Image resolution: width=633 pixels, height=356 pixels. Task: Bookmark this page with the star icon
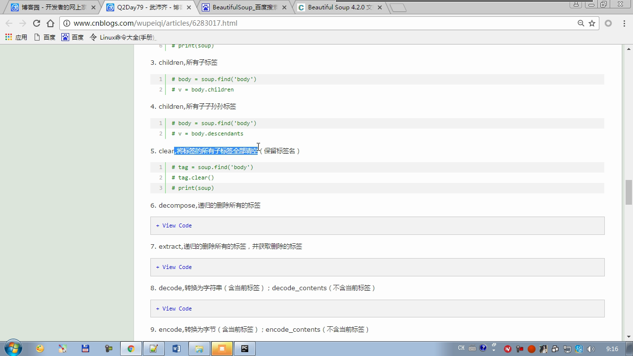[592, 23]
